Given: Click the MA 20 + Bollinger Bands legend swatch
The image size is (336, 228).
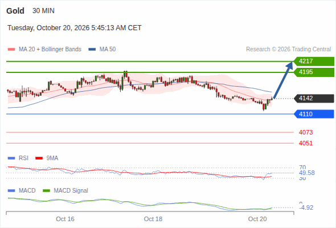Looking at the screenshot, I should pos(11,50).
